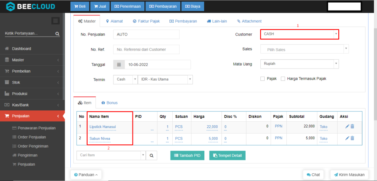Click the search magnifier in sidebar
The image size is (377, 181).
(57, 34)
